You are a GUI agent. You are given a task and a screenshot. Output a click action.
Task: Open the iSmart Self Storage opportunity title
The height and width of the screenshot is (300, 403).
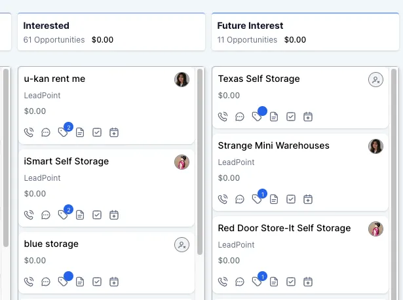tap(66, 161)
